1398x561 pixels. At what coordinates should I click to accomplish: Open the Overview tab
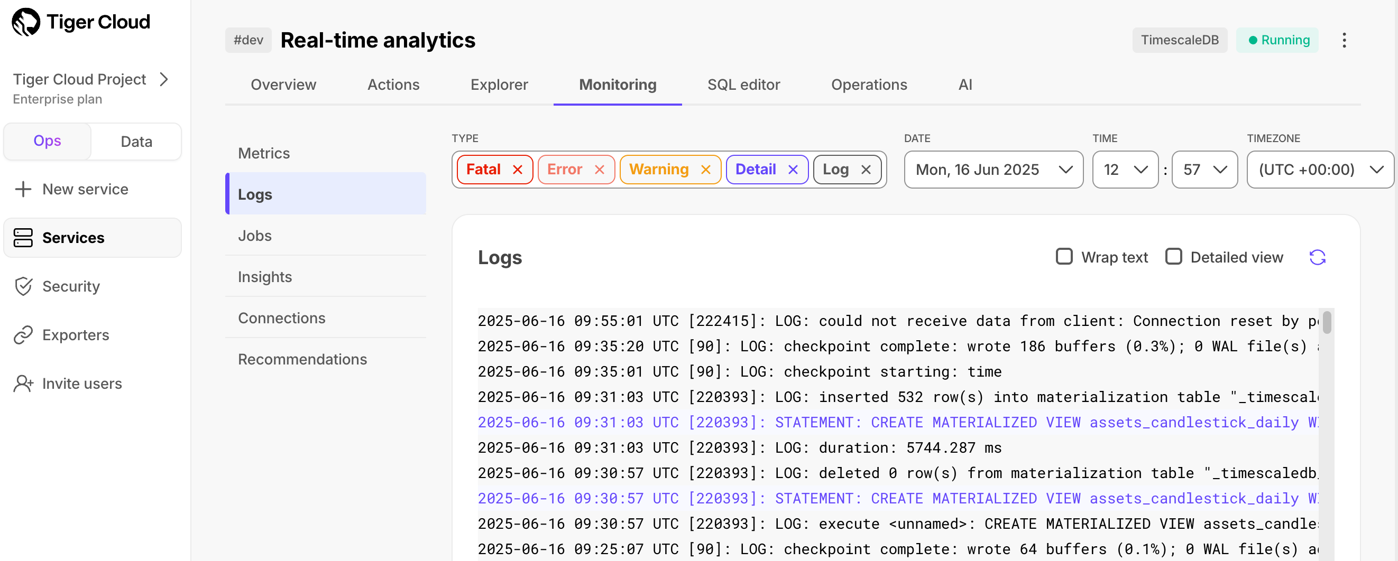(283, 85)
